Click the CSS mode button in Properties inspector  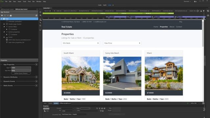[x=46, y=111]
